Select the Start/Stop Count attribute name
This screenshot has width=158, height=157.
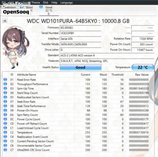pos(27,93)
